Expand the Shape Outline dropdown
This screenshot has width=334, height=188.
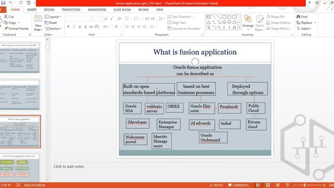279,22
